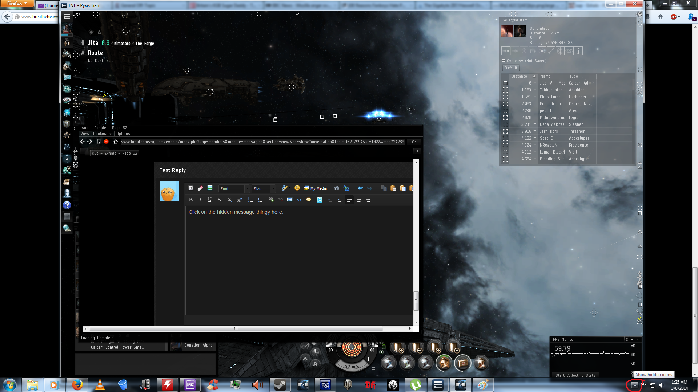Insert code snippet with code icon
This screenshot has width=698, height=392.
tap(299, 200)
